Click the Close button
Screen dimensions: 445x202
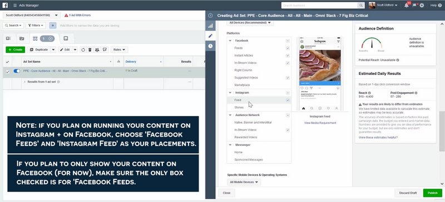(226, 193)
